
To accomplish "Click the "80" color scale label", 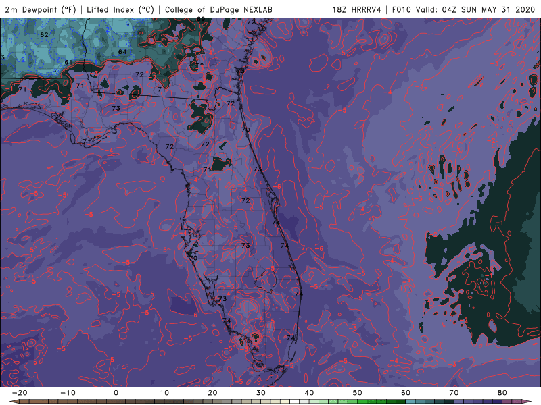I will [x=502, y=393].
